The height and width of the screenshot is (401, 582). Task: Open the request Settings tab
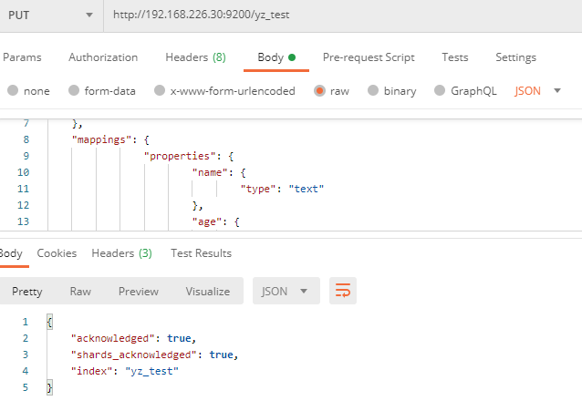pyautogui.click(x=515, y=57)
